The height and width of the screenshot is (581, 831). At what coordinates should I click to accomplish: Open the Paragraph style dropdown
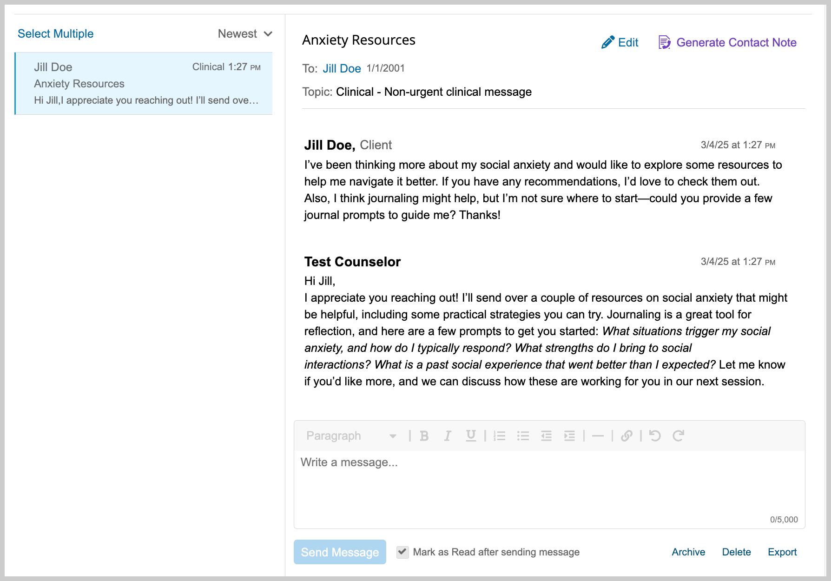[x=351, y=436]
